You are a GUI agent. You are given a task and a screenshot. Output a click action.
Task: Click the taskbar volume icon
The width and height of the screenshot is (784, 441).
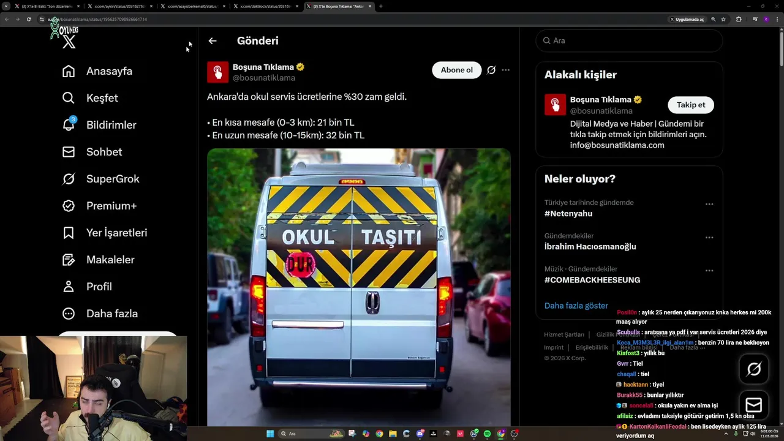(x=753, y=434)
